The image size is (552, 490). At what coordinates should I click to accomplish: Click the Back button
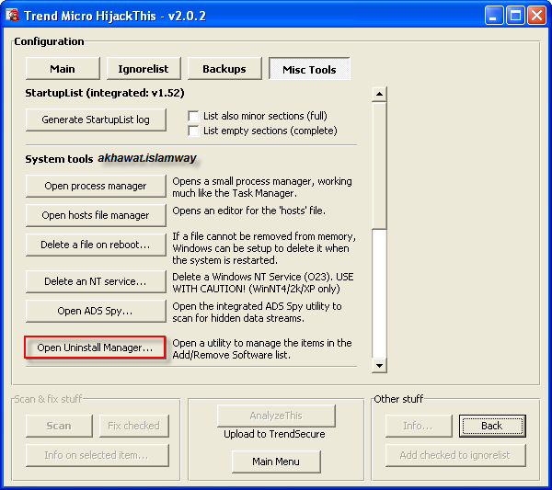(492, 426)
